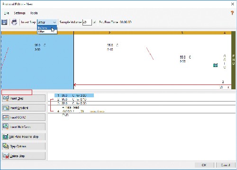This screenshot has width=237, height=170.
Task: Click GOTO target step number 2 in graph
Action: pyautogui.click(x=223, y=82)
